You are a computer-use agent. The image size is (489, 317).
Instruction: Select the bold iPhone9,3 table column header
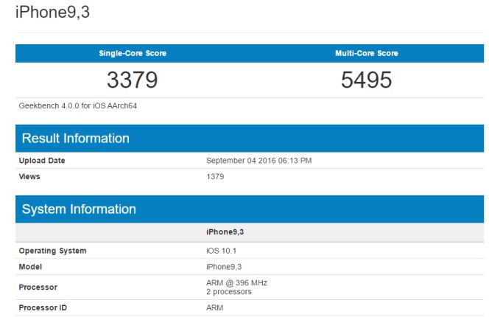(x=225, y=232)
